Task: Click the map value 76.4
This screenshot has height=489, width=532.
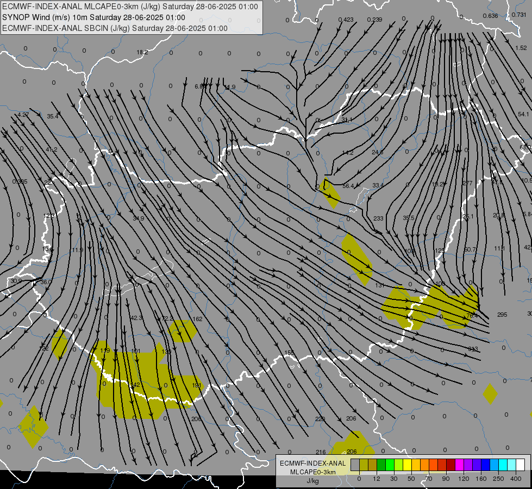Action: click(472, 316)
